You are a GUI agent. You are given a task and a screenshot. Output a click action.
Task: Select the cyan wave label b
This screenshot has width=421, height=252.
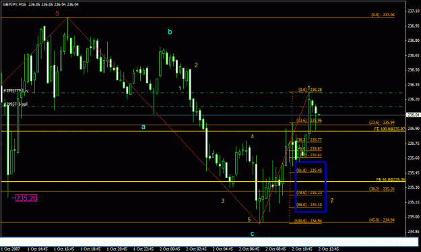pos(170,32)
